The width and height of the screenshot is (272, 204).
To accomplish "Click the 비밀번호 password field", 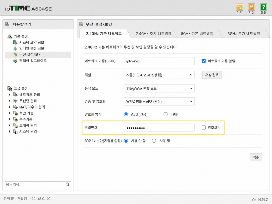I will coord(159,128).
